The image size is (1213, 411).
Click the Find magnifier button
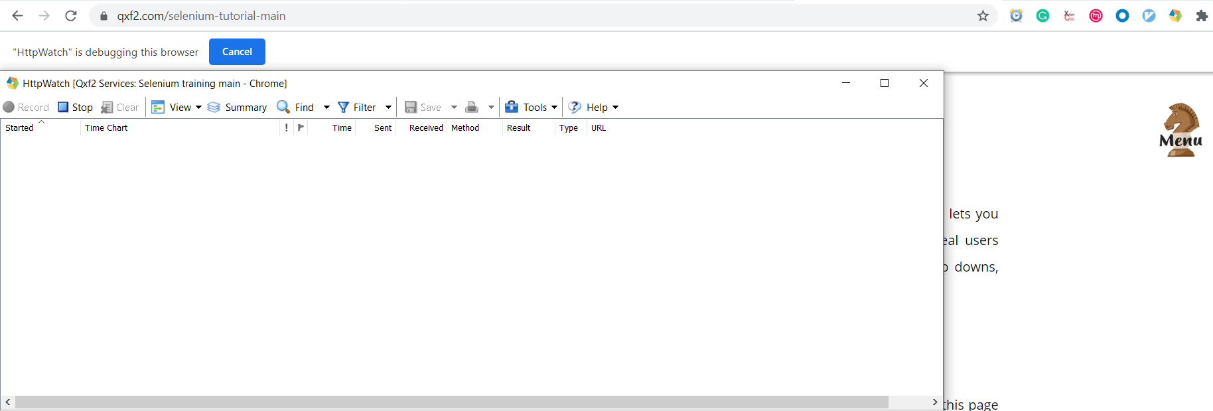295,107
